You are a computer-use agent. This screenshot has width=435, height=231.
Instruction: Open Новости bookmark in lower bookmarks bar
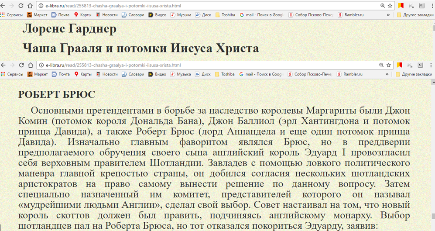click(107, 74)
